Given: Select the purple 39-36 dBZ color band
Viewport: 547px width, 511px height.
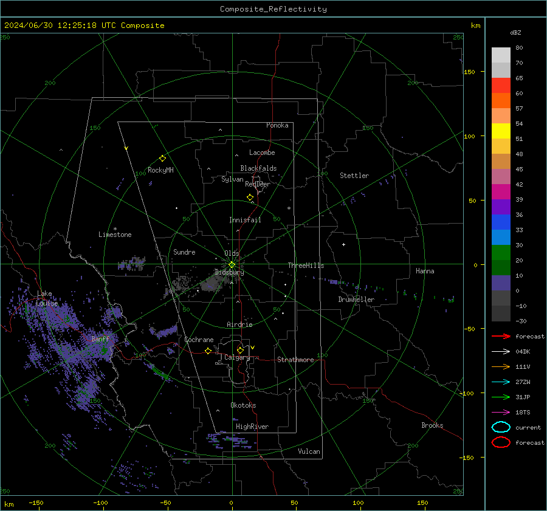Looking at the screenshot, I should [x=501, y=207].
